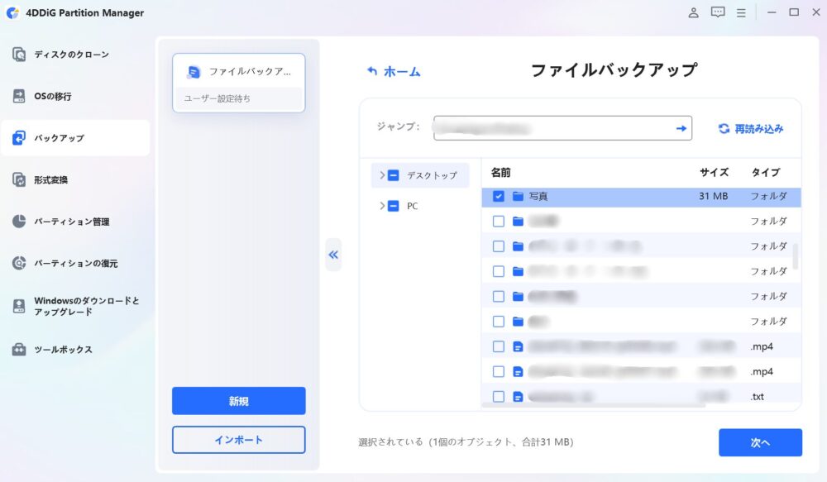
Task: Click the file list vertical scrollbar
Action: pos(796,255)
